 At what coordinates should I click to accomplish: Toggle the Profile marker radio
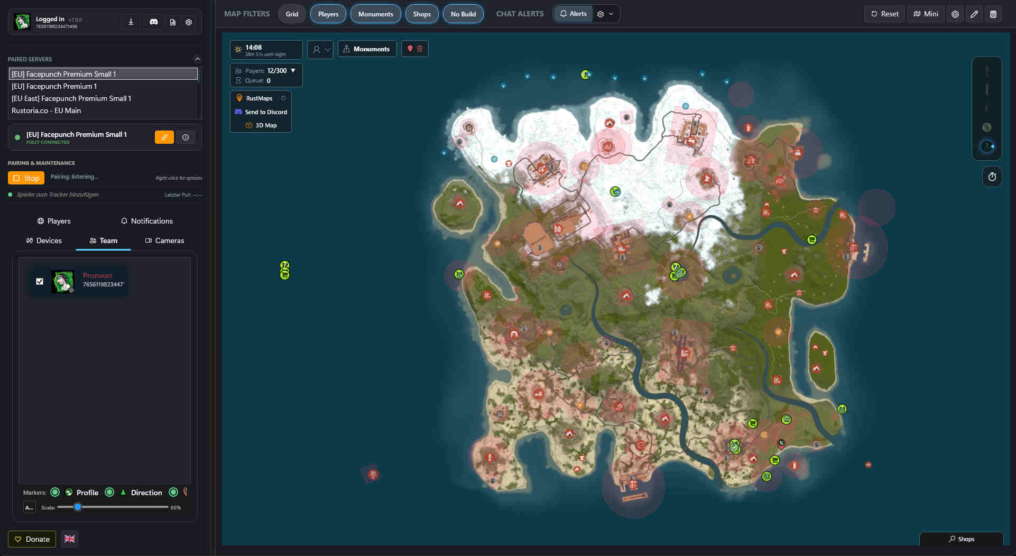(55, 493)
